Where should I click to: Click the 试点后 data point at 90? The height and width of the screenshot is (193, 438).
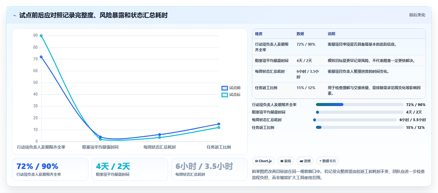(41, 36)
